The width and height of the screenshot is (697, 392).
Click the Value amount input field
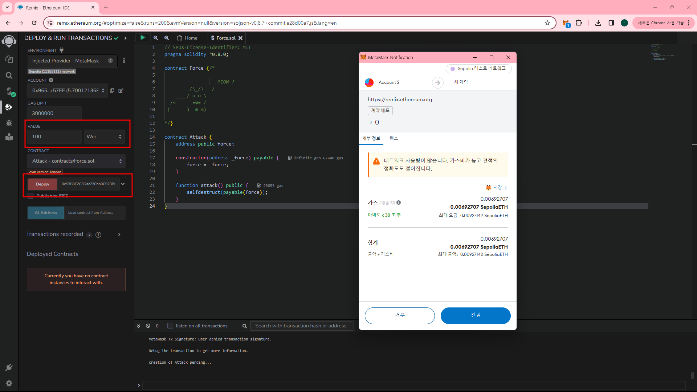click(54, 136)
